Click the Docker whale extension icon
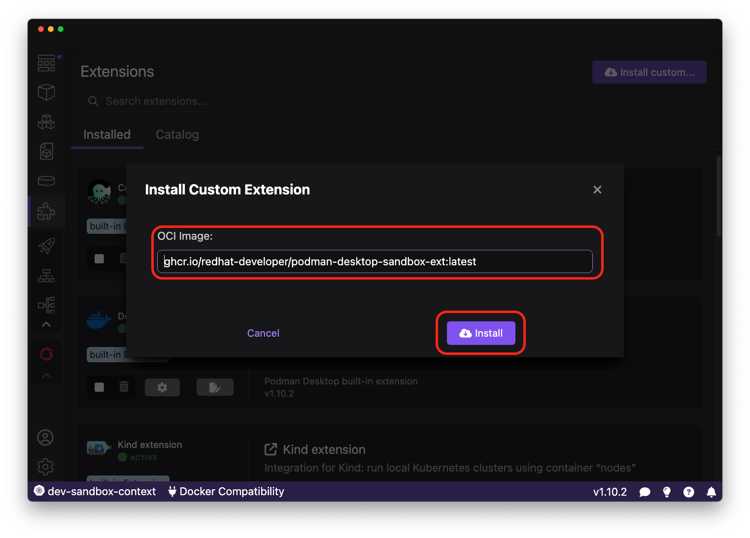 (99, 319)
